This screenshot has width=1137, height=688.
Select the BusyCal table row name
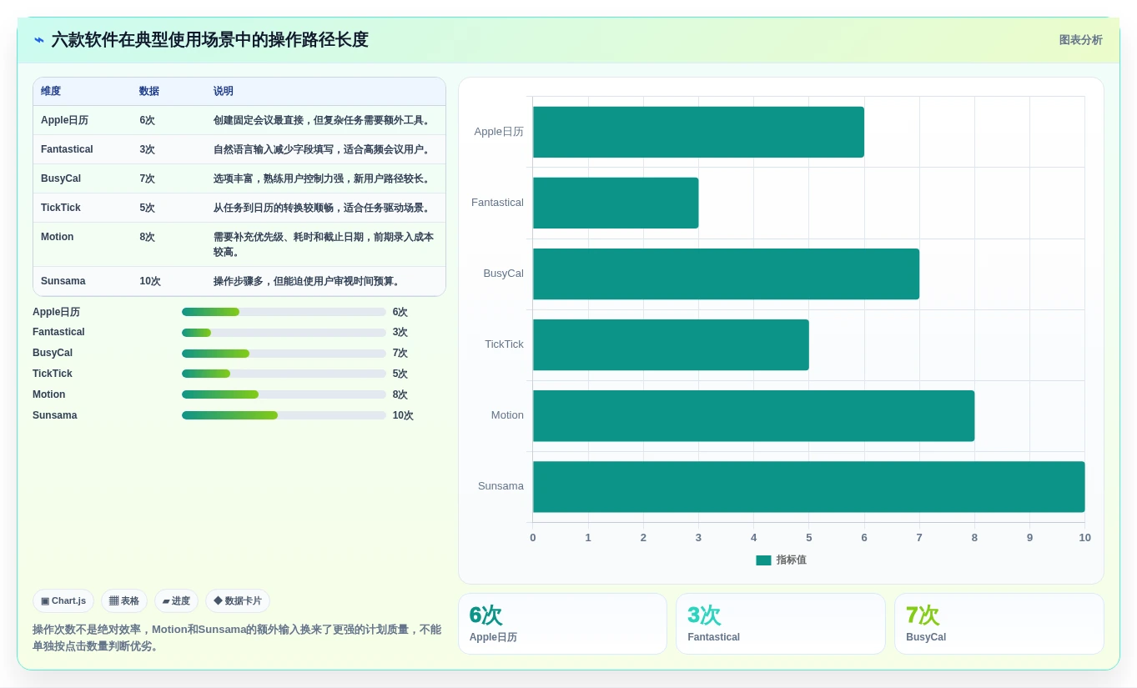click(61, 178)
